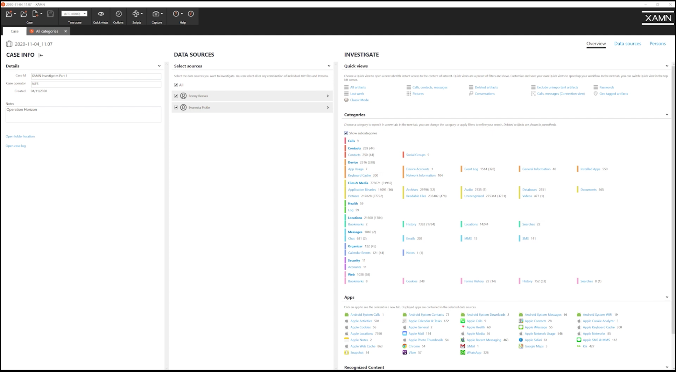
Task: Click the Open folder location link
Action: [x=20, y=136]
